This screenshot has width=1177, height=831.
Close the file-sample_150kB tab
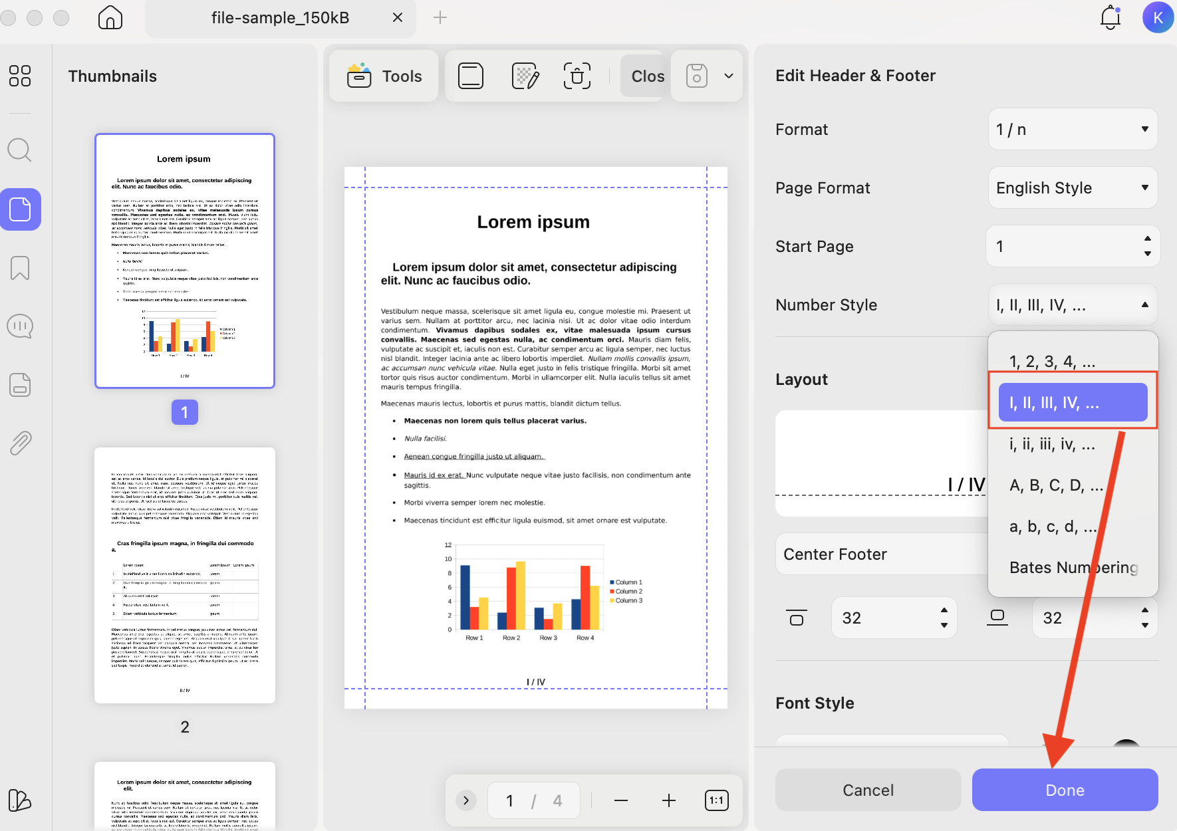coord(398,18)
